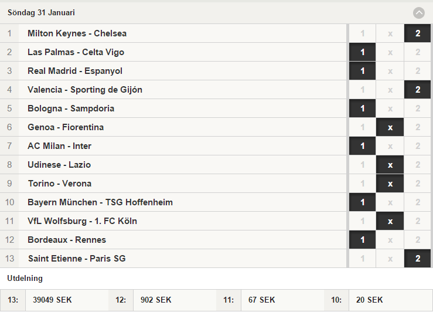The height and width of the screenshot is (312, 433).
Task: Select draw x for Bayern München - TSG Hoffenheim
Action: 390,202
